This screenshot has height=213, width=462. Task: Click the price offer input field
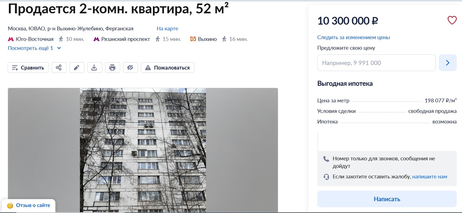377,63
